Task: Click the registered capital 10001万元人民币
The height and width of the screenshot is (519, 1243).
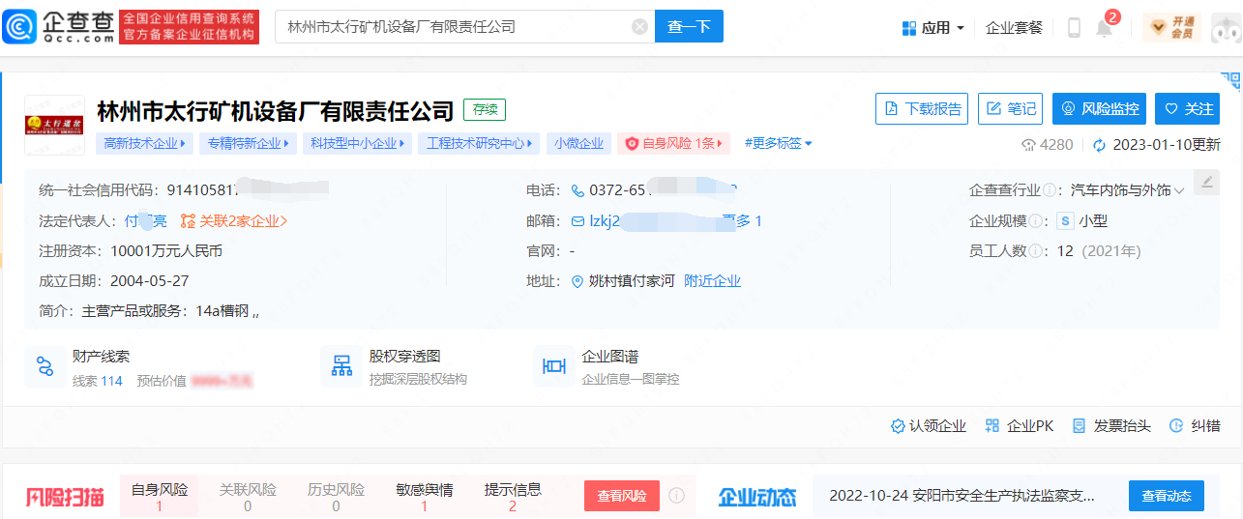Action: 166,251
